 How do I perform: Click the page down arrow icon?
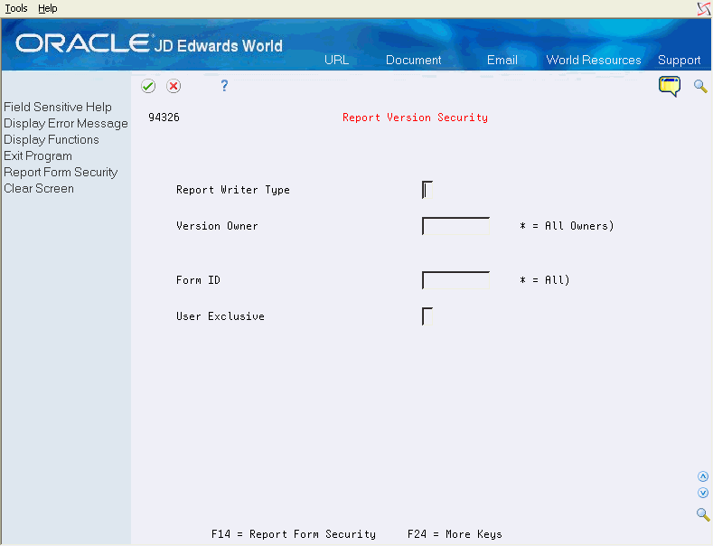tap(703, 493)
